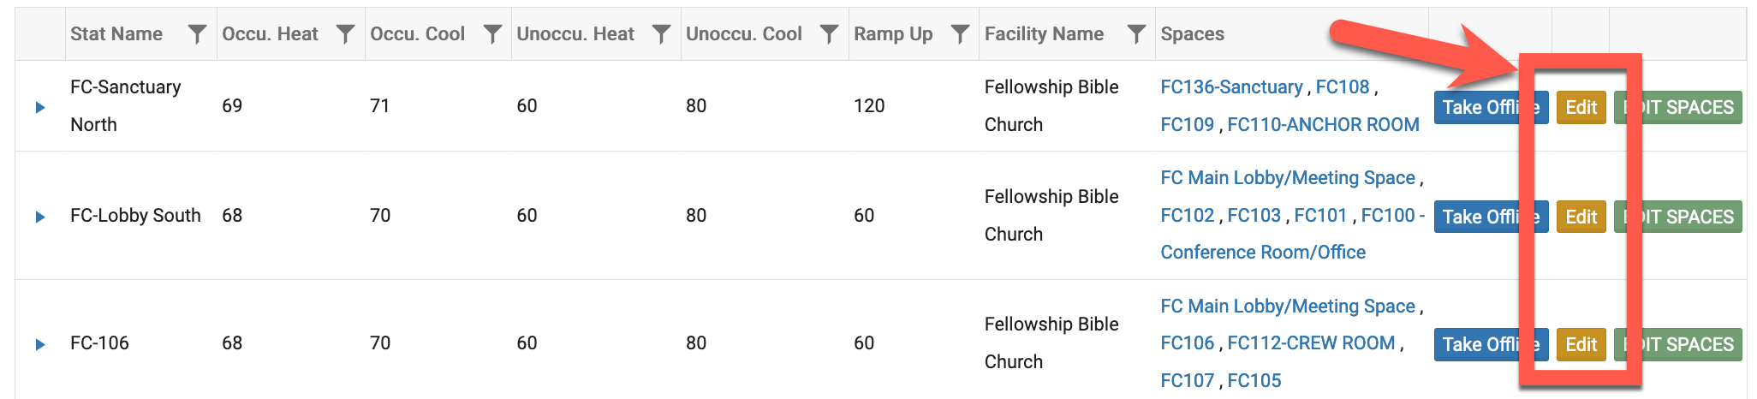Sort by the Spaces column header
This screenshot has width=1757, height=399.
pos(1192,34)
